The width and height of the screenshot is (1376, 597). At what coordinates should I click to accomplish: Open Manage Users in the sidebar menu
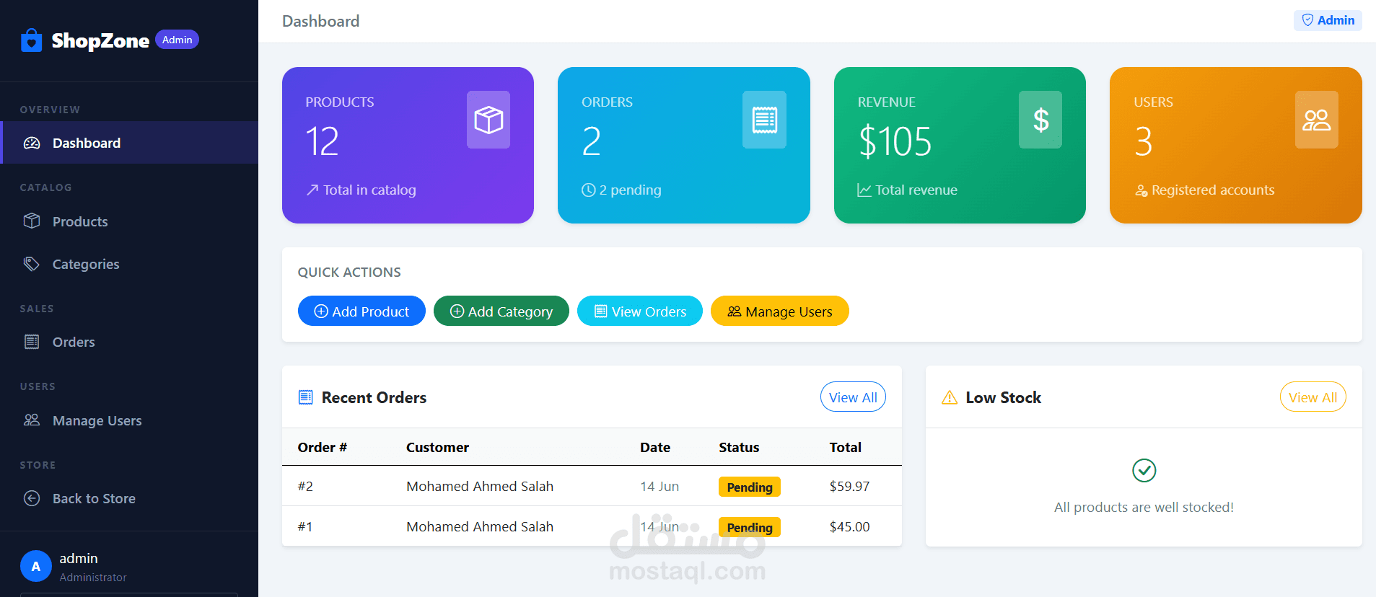pos(129,420)
